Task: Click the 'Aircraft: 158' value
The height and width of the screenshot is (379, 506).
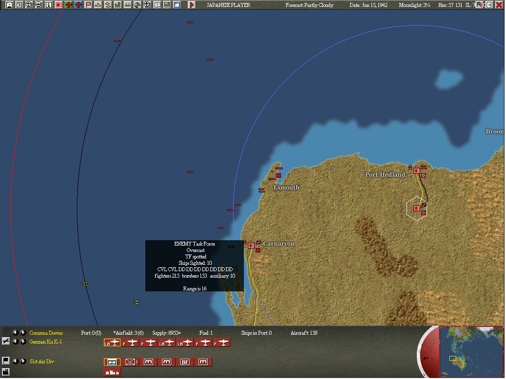Action: (x=304, y=333)
